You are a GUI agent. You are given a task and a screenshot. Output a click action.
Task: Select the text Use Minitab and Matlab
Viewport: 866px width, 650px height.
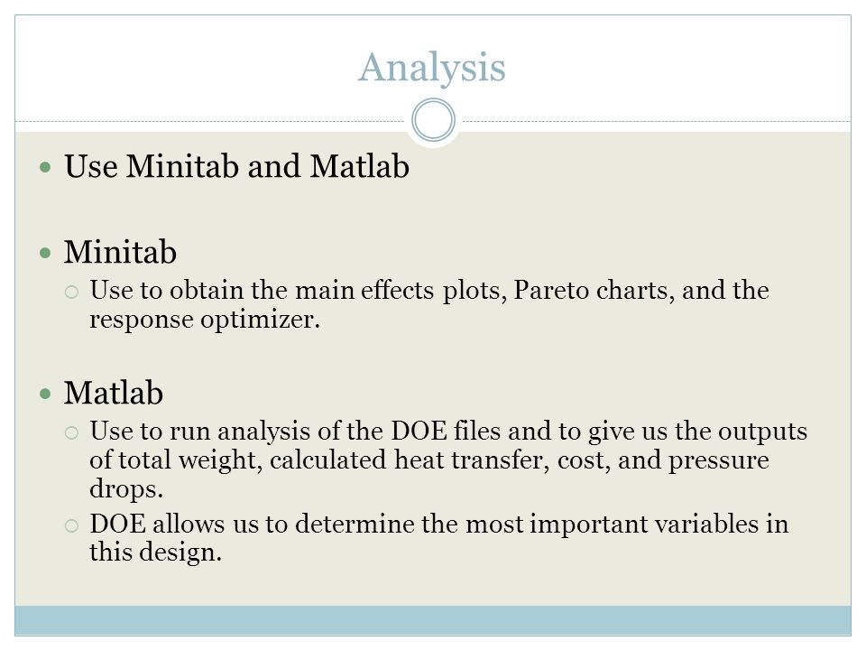[236, 166]
